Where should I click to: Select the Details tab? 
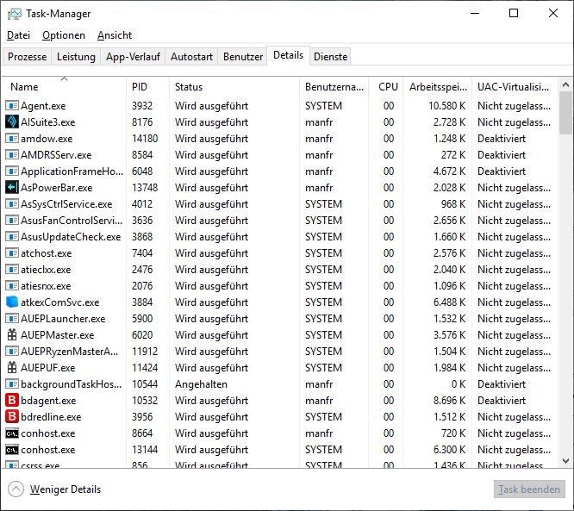tap(289, 56)
